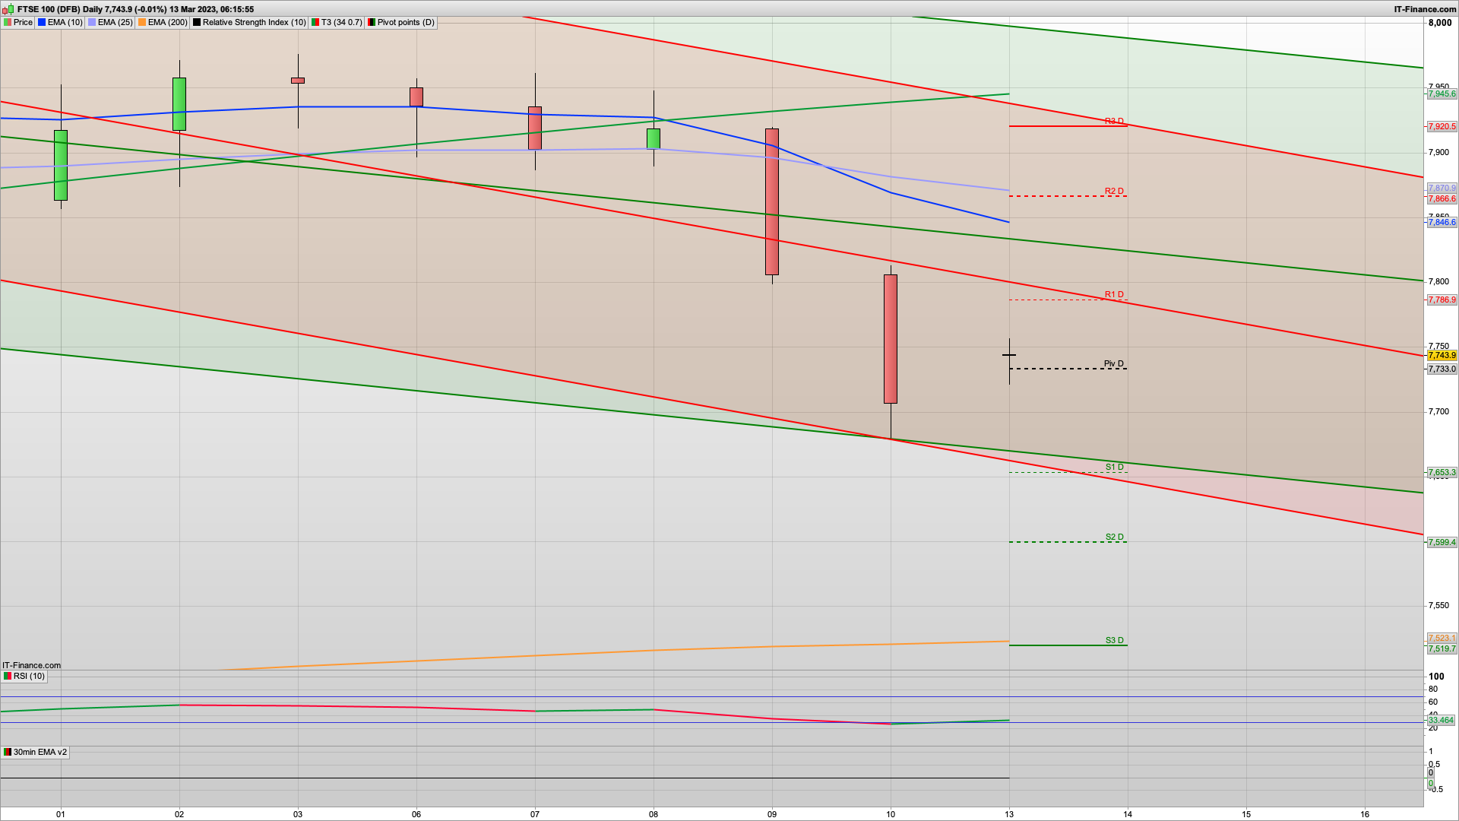Image resolution: width=1459 pixels, height=821 pixels.
Task: Open the Pivot points (D) indicator label
Action: tap(406, 22)
